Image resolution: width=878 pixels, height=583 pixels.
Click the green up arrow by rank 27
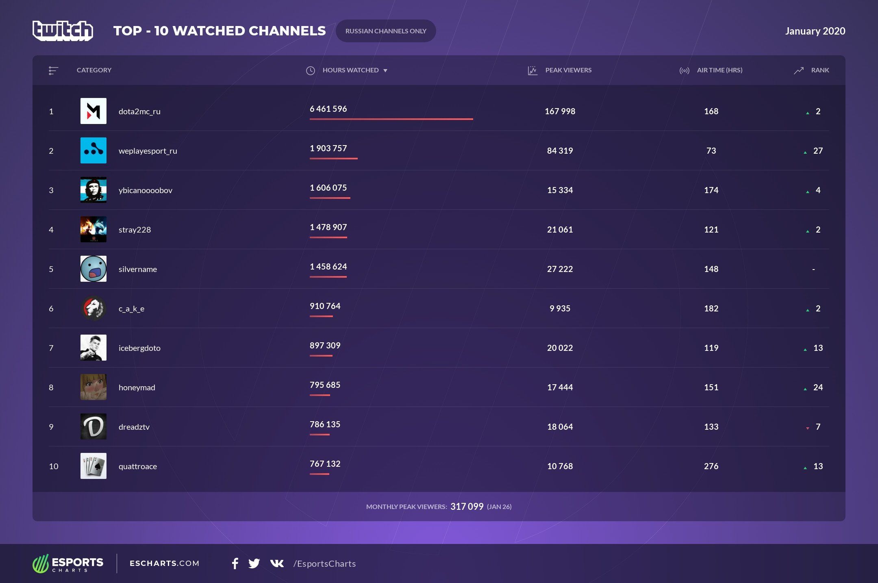pyautogui.click(x=805, y=152)
